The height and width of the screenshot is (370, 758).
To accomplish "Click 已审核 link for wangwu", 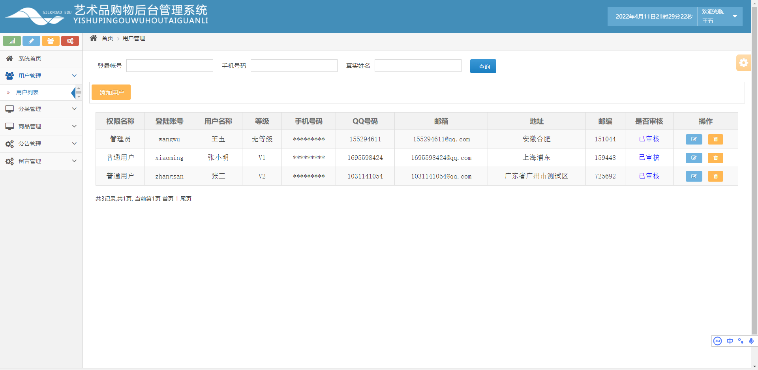I will coord(649,139).
